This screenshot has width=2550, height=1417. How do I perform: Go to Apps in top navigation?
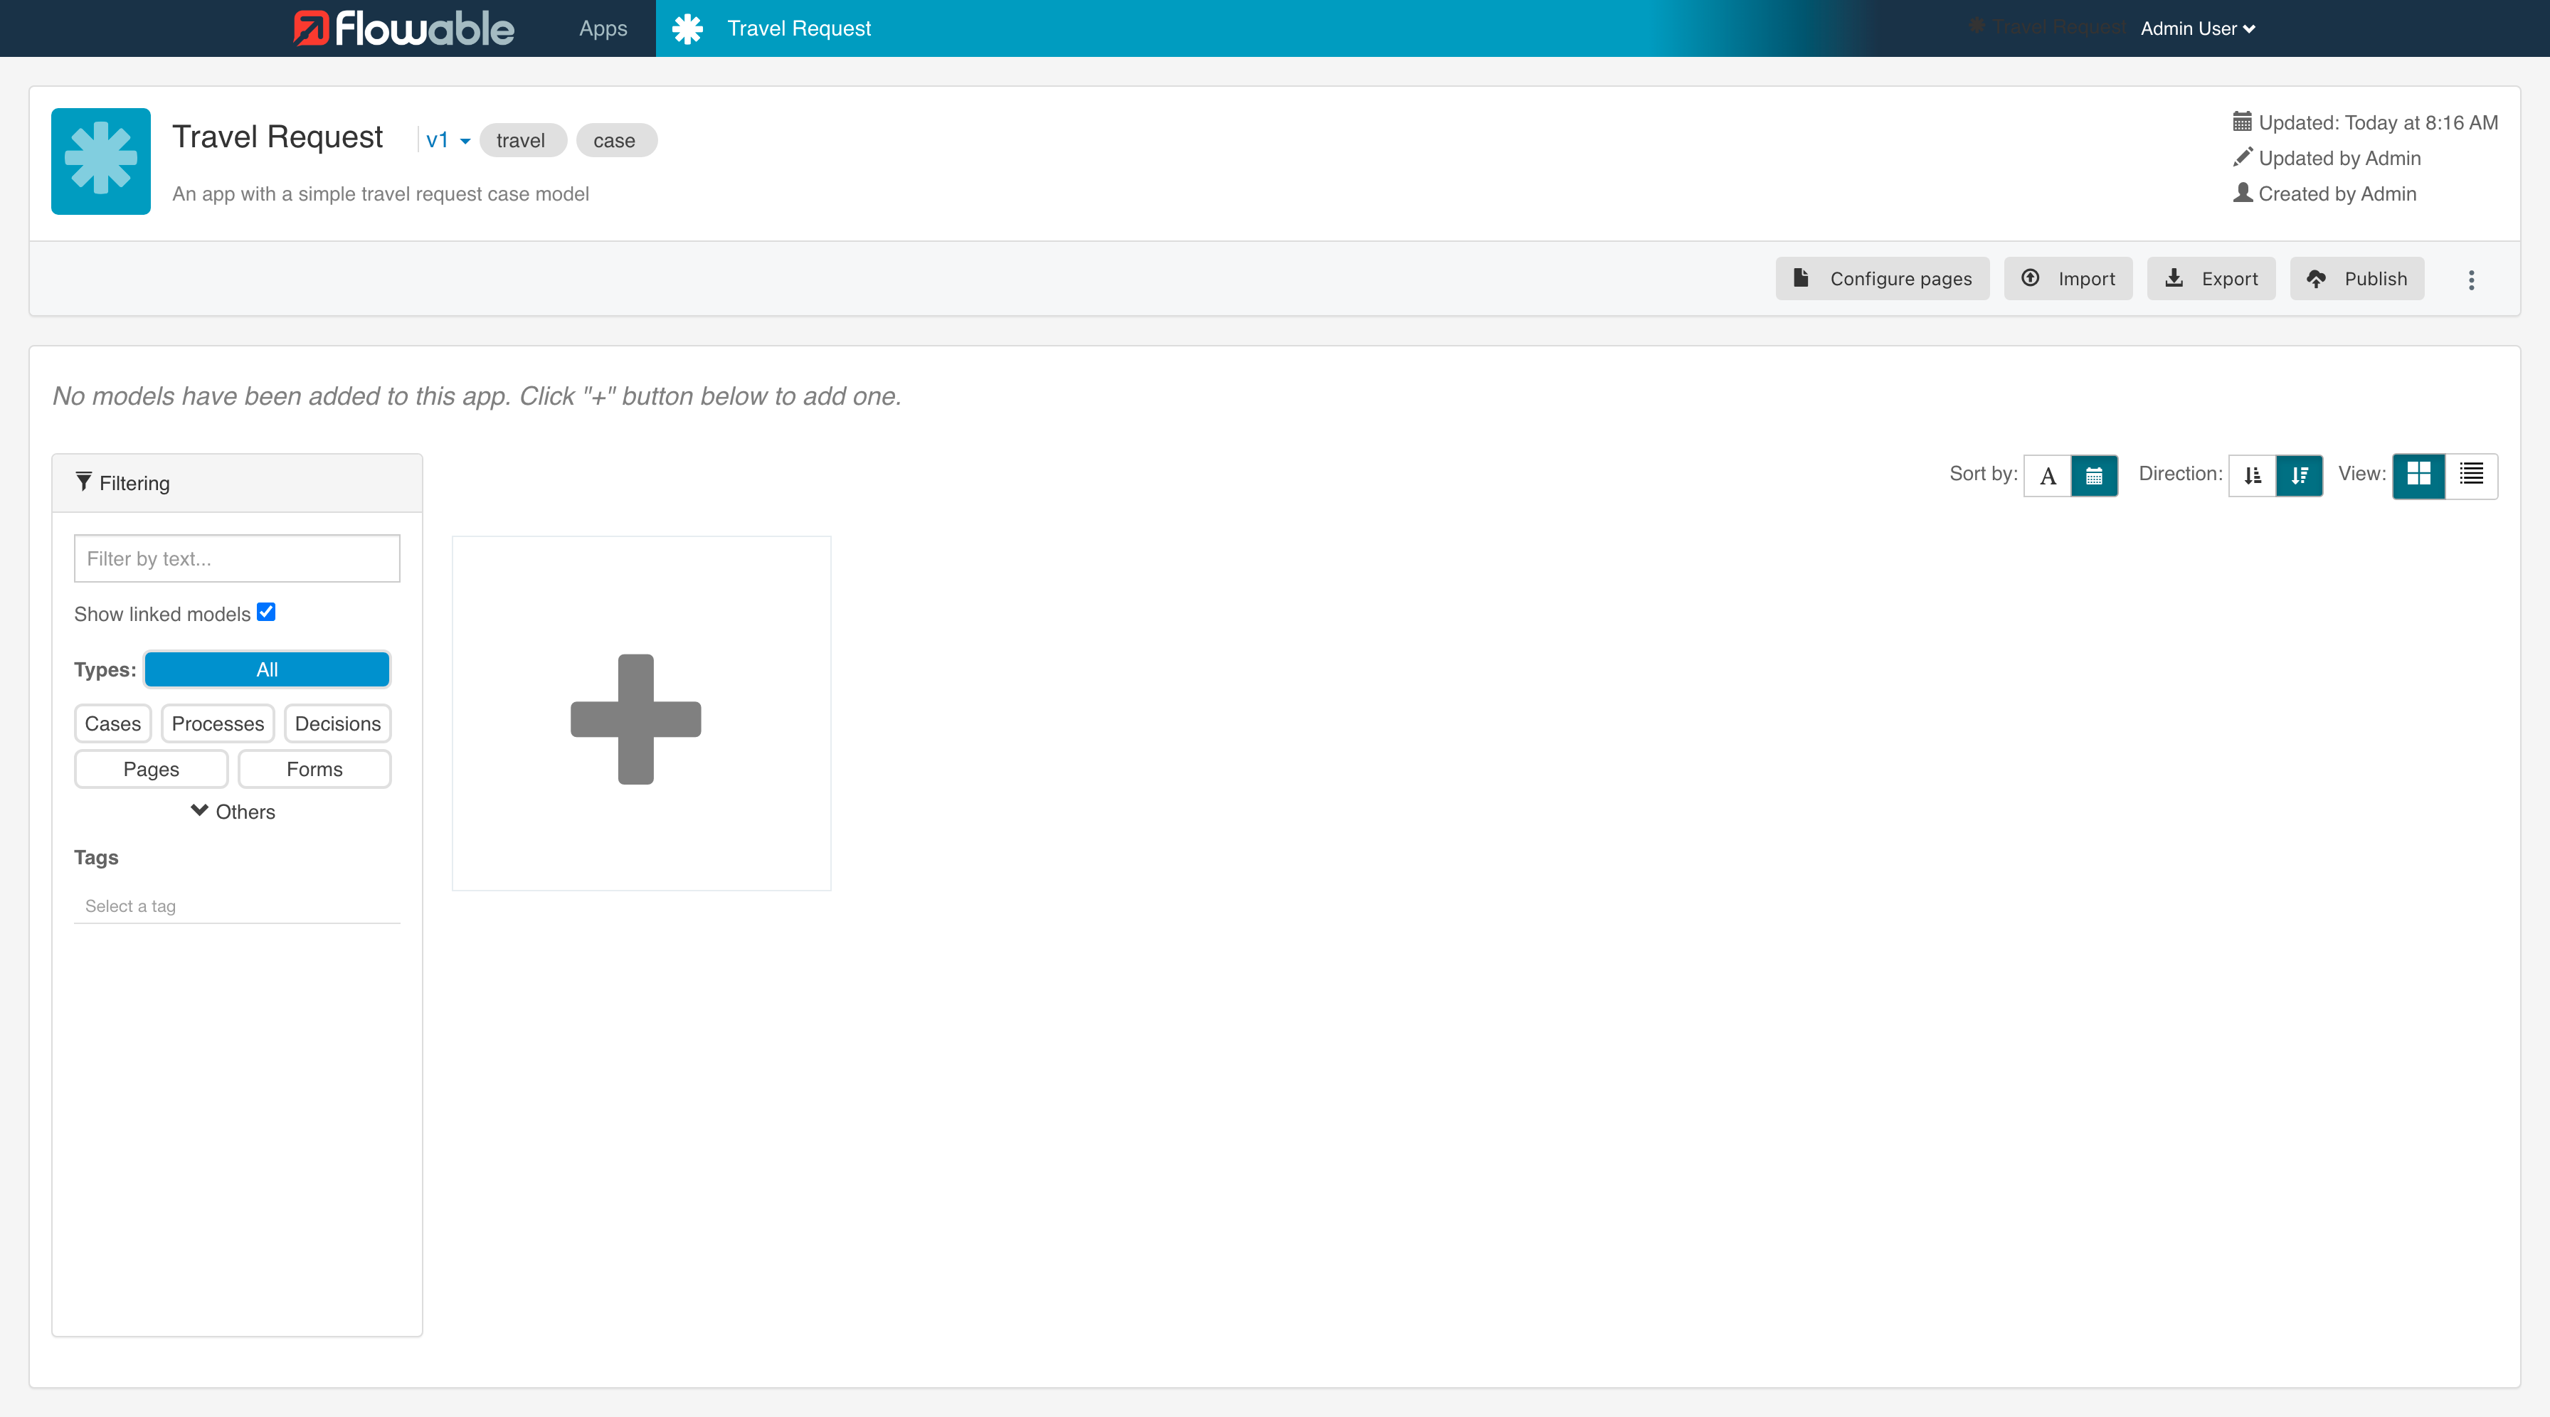pos(603,28)
